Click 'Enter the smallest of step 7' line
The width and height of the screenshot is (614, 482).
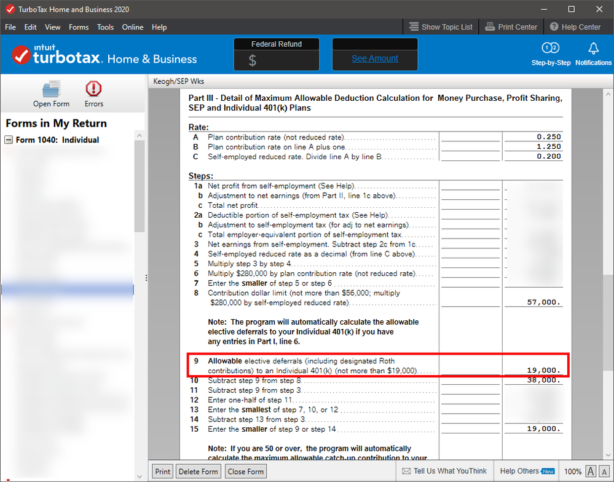273,409
